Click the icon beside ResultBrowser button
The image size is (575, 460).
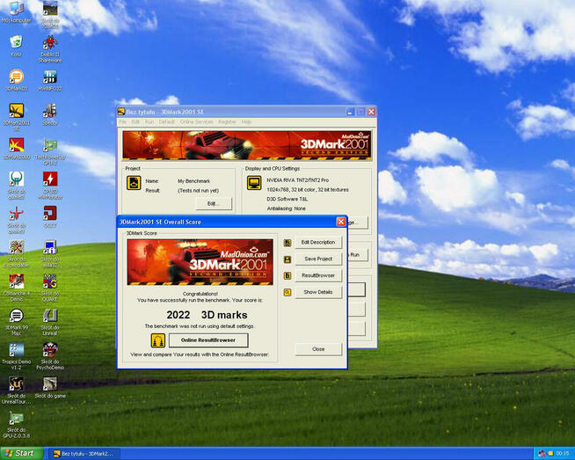click(x=287, y=275)
